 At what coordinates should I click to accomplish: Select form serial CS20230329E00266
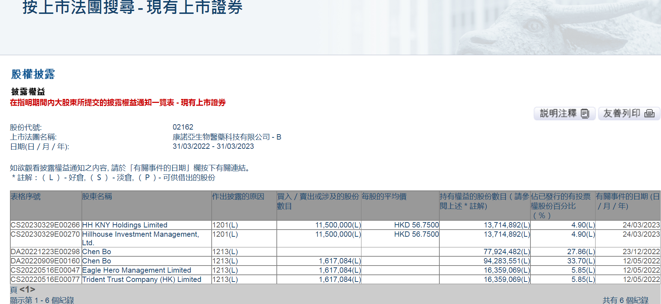(x=45, y=225)
